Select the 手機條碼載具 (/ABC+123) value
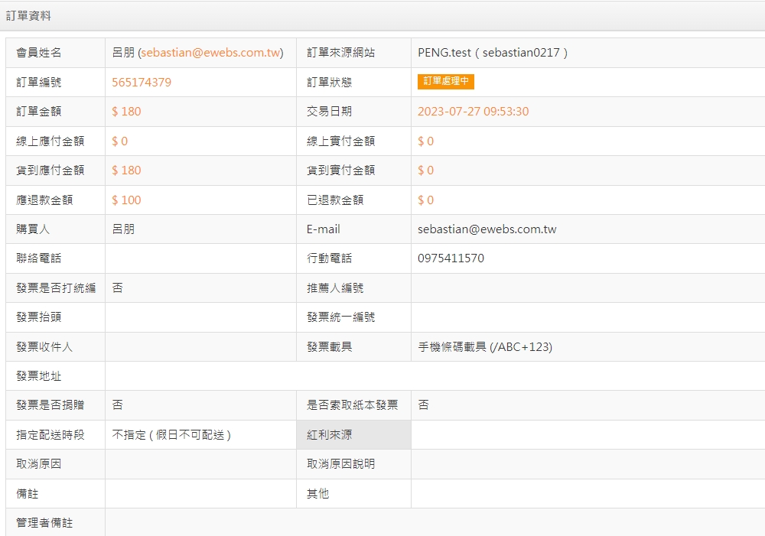Image resolution: width=765 pixels, height=536 pixels. (x=485, y=347)
